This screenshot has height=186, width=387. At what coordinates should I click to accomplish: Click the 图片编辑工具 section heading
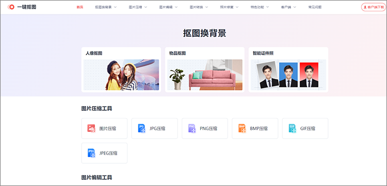coord(97,177)
